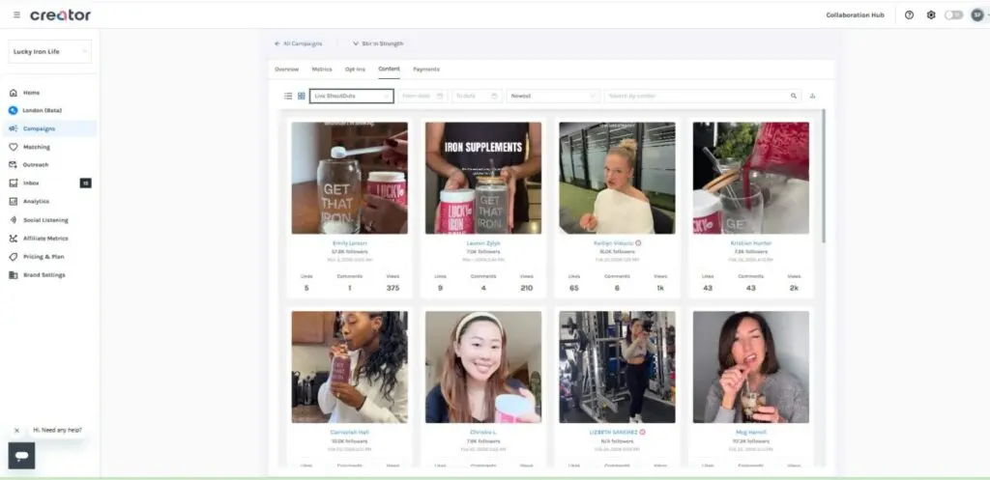Image resolution: width=990 pixels, height=480 pixels.
Task: Go back to All Campaigns
Action: (x=300, y=43)
